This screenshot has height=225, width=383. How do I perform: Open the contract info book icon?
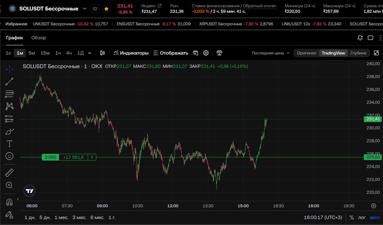(95, 9)
